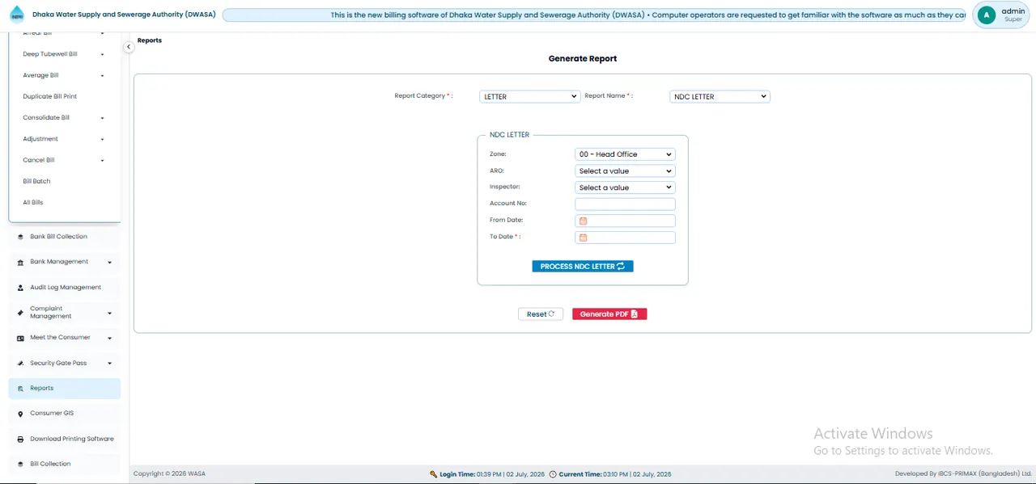Open the Consumer GIS location pin icon
Screen dimensions: 1036x484
click(20, 414)
